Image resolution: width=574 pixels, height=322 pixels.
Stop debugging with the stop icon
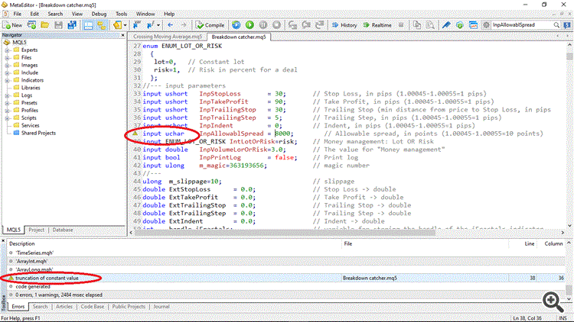coord(276,25)
